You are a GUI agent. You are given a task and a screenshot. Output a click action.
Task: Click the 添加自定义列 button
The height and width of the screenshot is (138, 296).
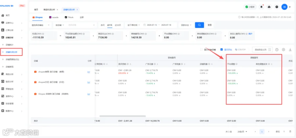pos(262,50)
